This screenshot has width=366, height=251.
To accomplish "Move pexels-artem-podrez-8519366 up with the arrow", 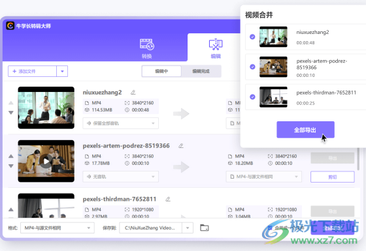I will click(x=11, y=156).
